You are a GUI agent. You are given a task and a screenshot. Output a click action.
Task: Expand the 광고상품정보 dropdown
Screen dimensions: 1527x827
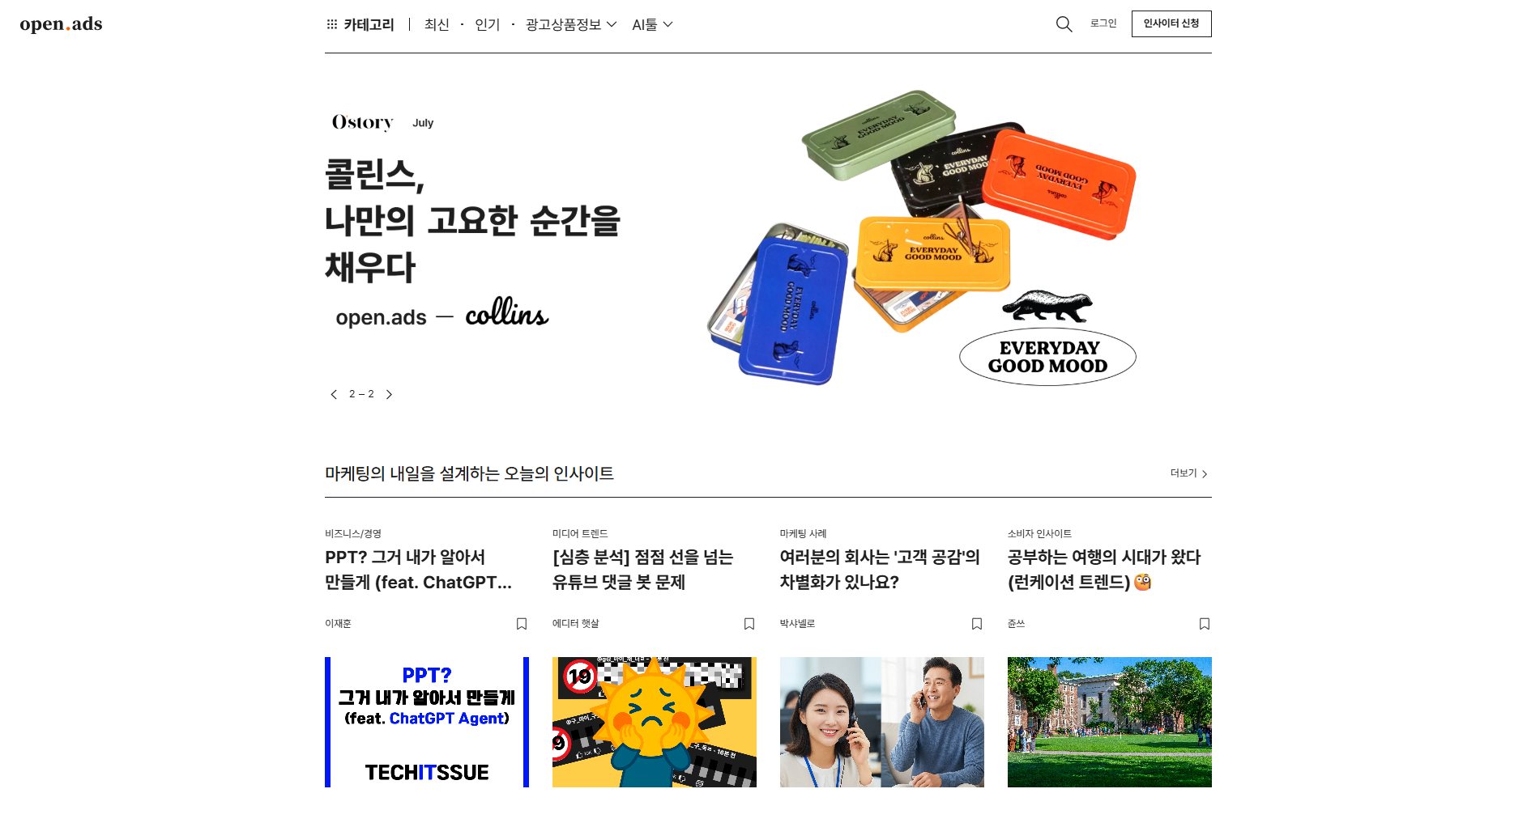tap(571, 24)
